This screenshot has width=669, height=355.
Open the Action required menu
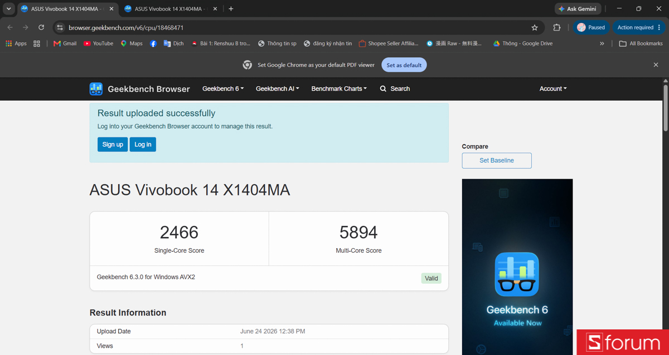pyautogui.click(x=639, y=27)
